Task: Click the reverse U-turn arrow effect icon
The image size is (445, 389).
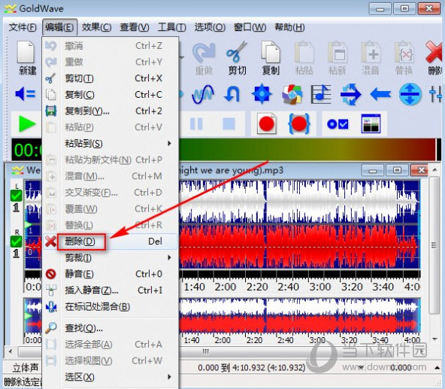Action: point(232,94)
